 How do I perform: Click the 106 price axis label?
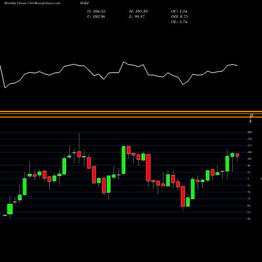click(x=249, y=152)
